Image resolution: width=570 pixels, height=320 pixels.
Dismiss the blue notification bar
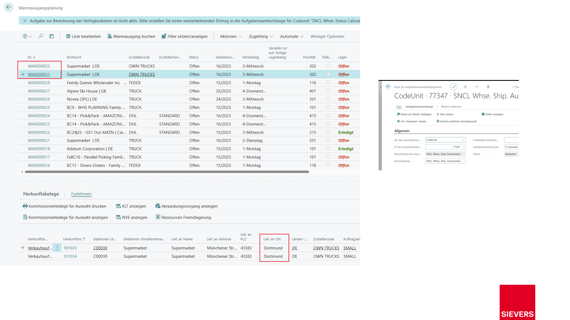25,21
